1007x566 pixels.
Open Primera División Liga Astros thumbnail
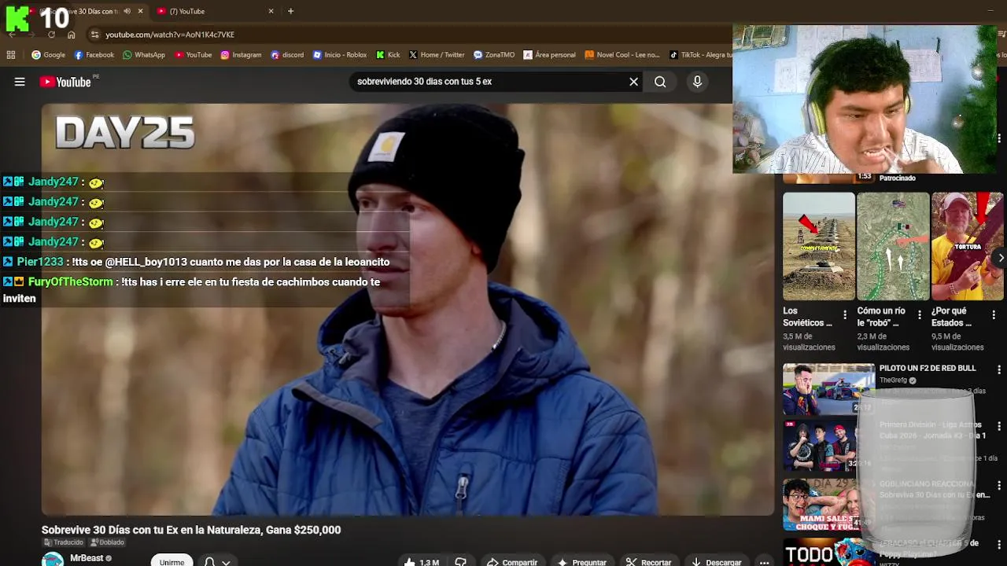tap(828, 445)
